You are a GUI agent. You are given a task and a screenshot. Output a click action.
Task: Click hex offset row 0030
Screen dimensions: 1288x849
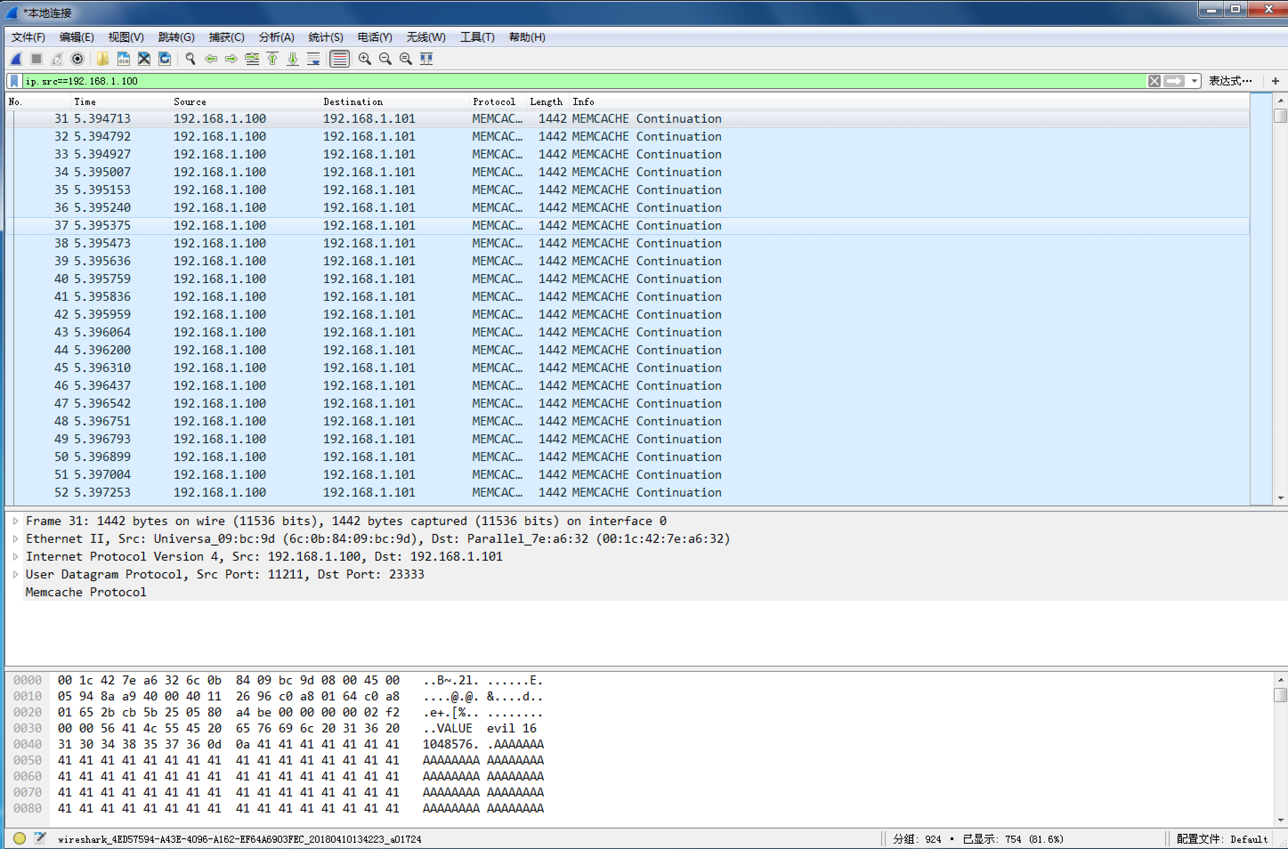(x=27, y=728)
